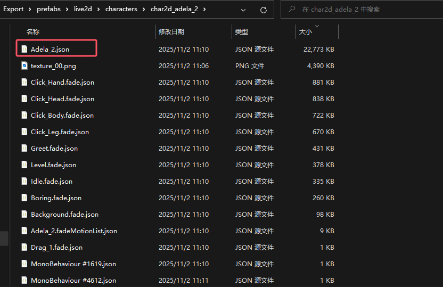Select the texture_00.png file name
This screenshot has width=443, height=287.
53,66
